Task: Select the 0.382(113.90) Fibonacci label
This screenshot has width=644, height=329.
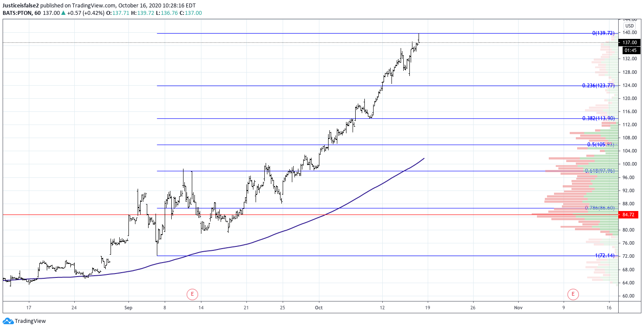Action: [x=599, y=118]
